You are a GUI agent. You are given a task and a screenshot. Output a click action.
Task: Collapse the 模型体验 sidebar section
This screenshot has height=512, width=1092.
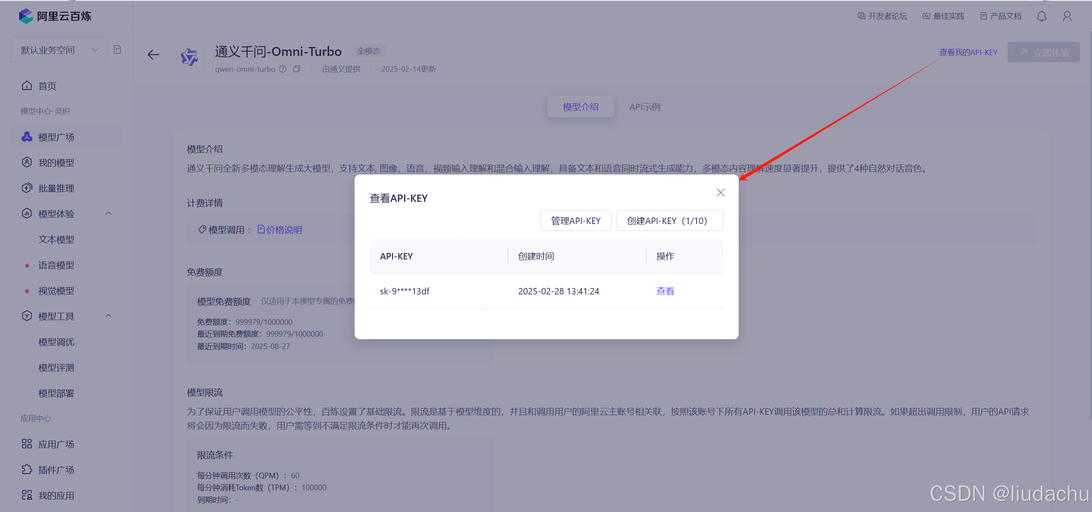[x=108, y=213]
